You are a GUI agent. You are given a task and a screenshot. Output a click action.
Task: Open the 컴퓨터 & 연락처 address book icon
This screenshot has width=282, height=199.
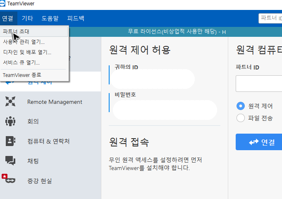[10, 141]
